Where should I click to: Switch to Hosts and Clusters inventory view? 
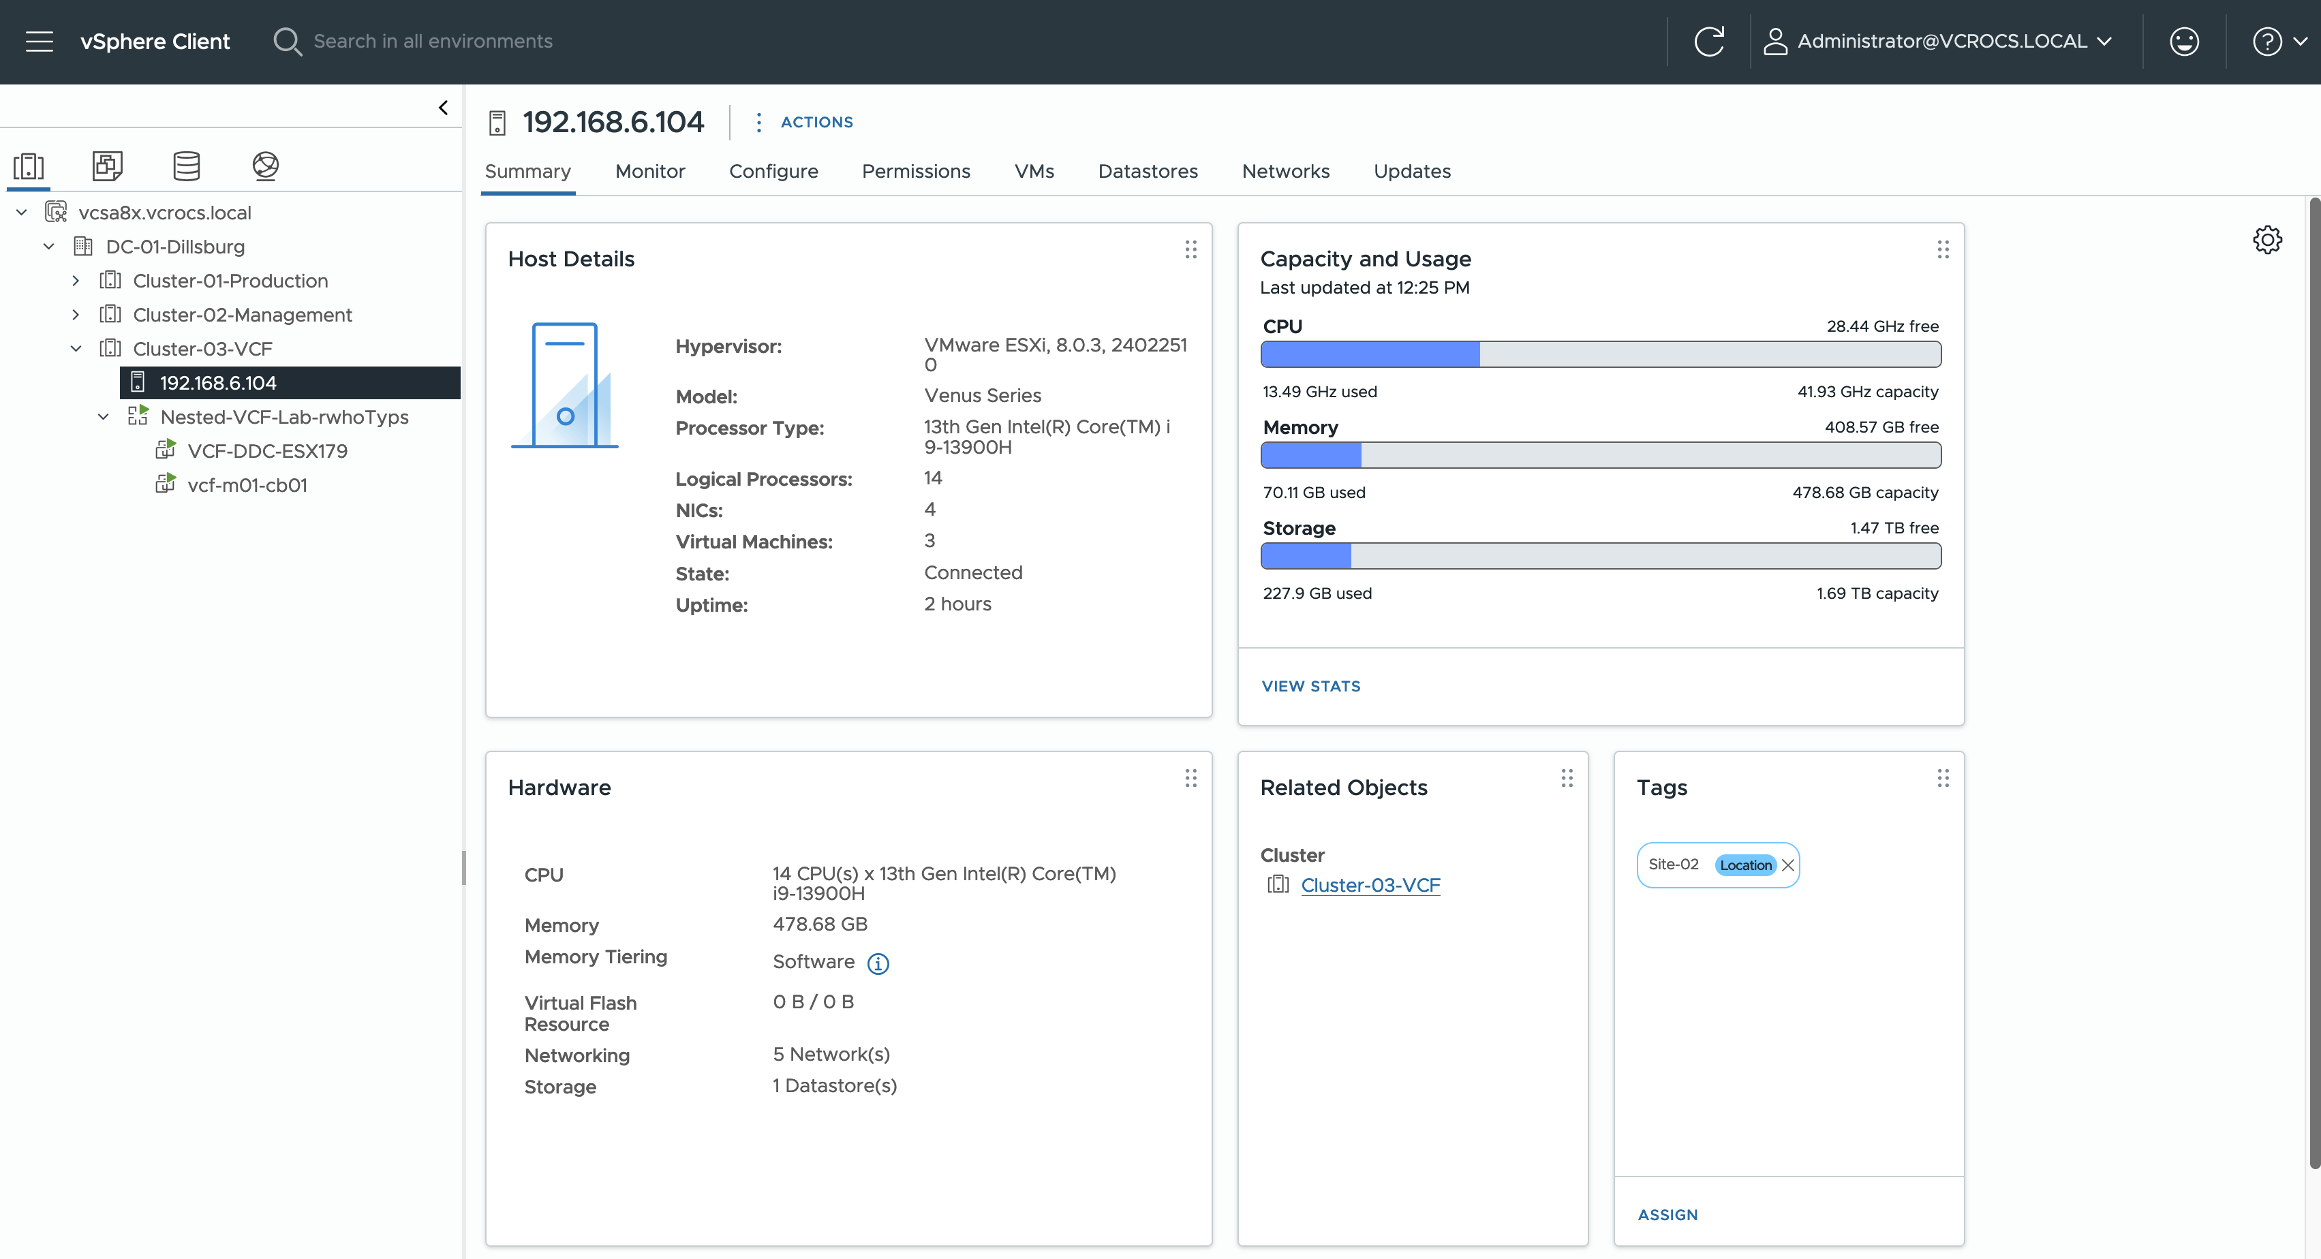29,166
